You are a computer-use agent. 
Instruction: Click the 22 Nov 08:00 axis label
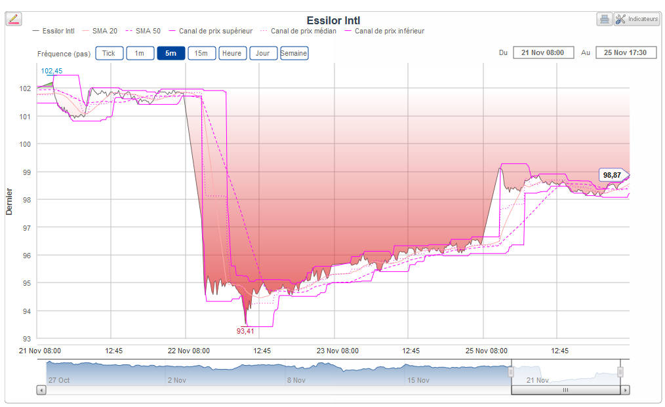coord(189,351)
